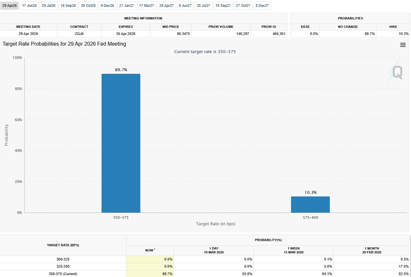Click 'Current target rate is 350-375' subtitle
The image size is (411, 277).
205,51
